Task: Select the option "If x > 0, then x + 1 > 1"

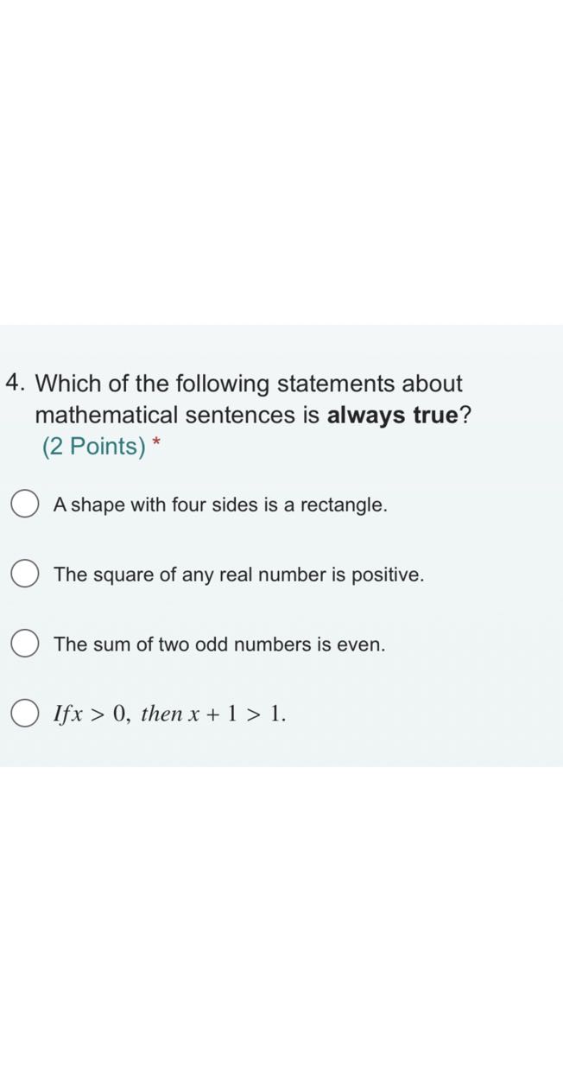Action: [x=24, y=711]
